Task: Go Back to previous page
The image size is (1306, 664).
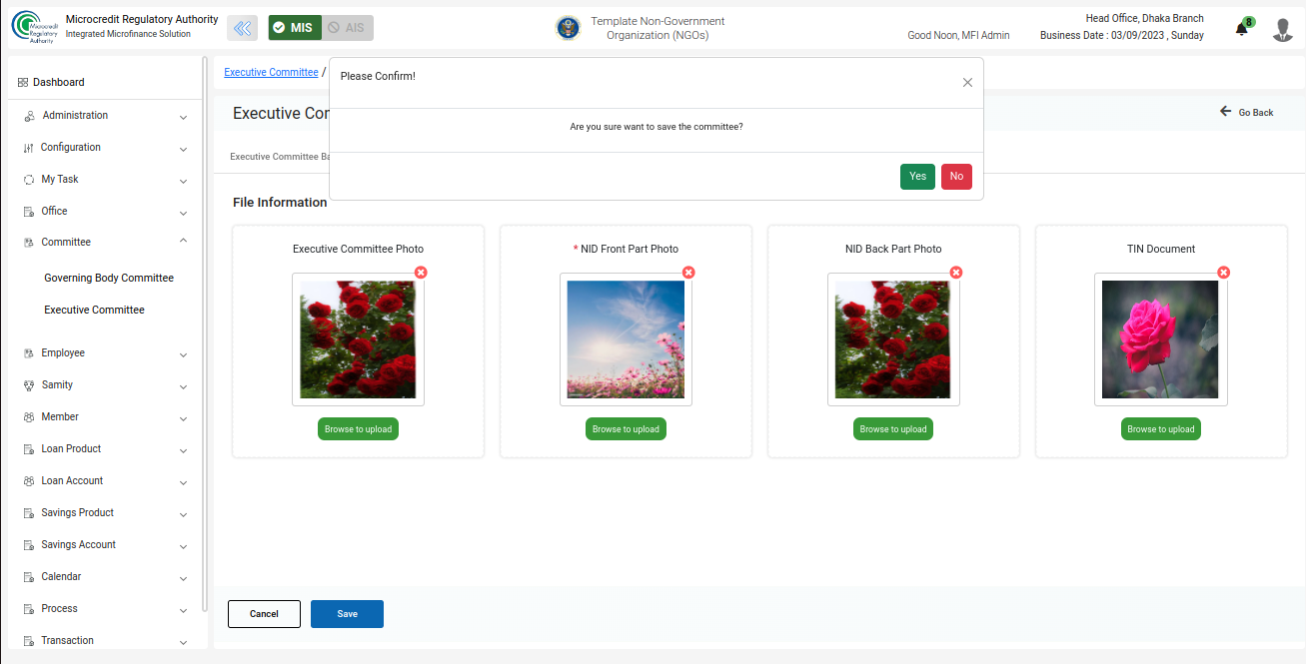Action: pyautogui.click(x=1246, y=112)
